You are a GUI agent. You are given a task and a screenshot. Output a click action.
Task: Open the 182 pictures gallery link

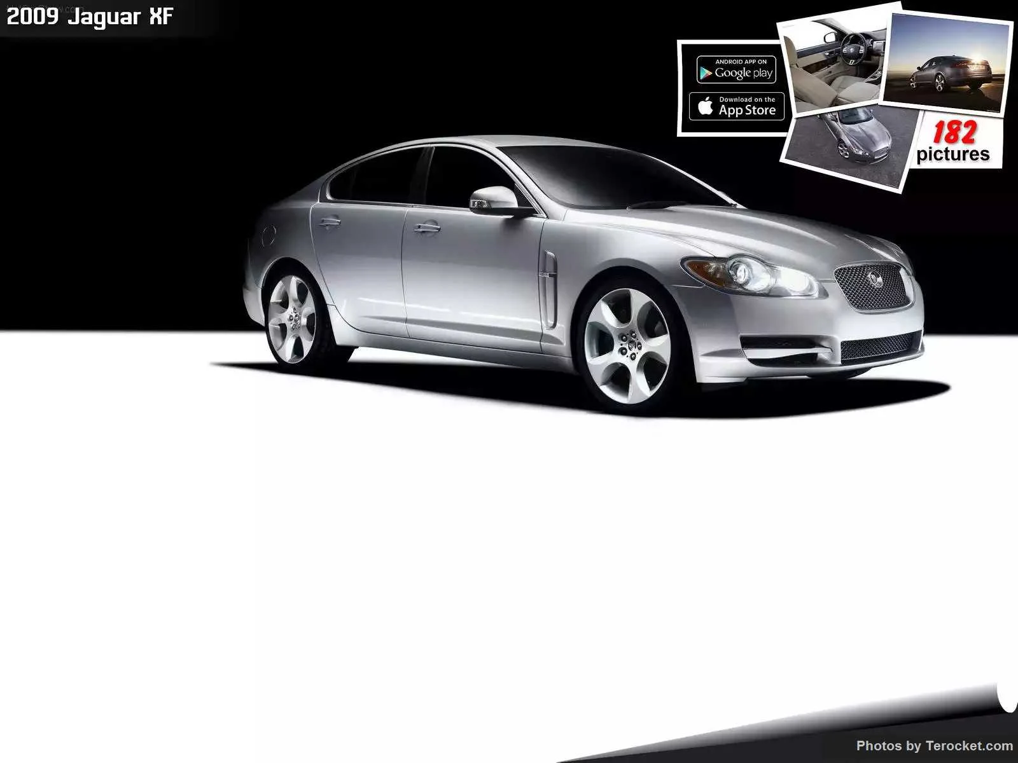pos(953,142)
